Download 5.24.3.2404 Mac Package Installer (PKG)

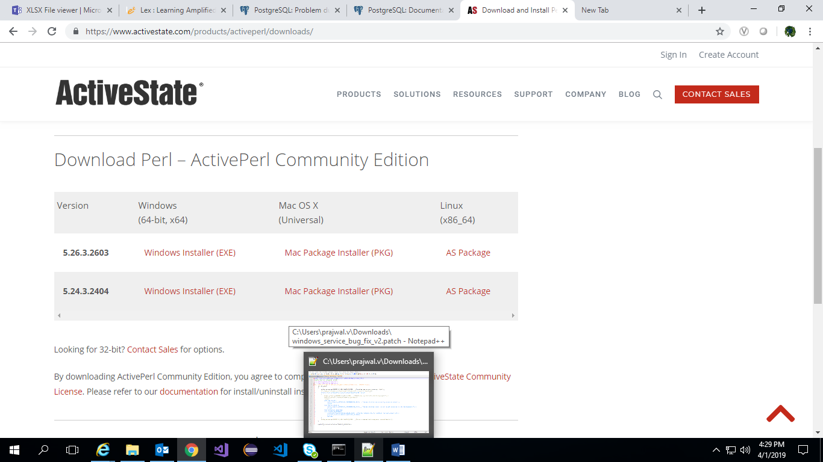click(x=339, y=291)
